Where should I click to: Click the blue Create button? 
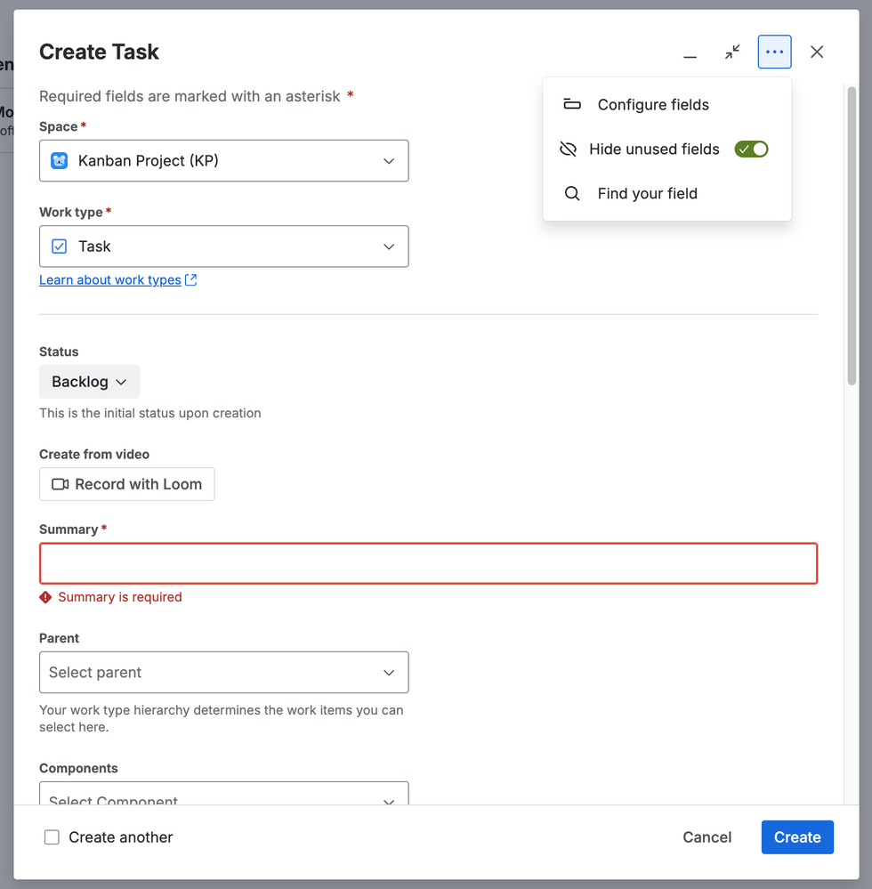(797, 837)
